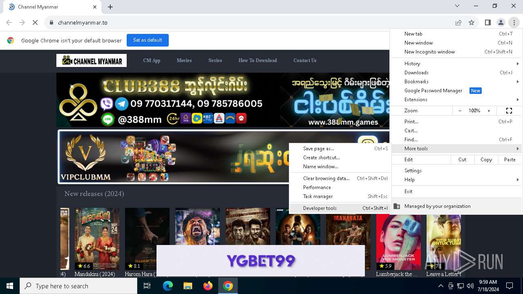This screenshot has width=523, height=294.
Task: Select Clear browsing data option
Action: click(340, 178)
